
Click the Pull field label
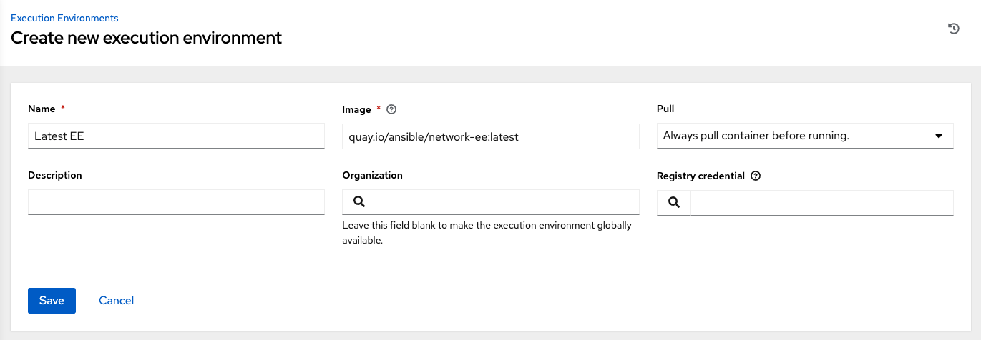[665, 109]
